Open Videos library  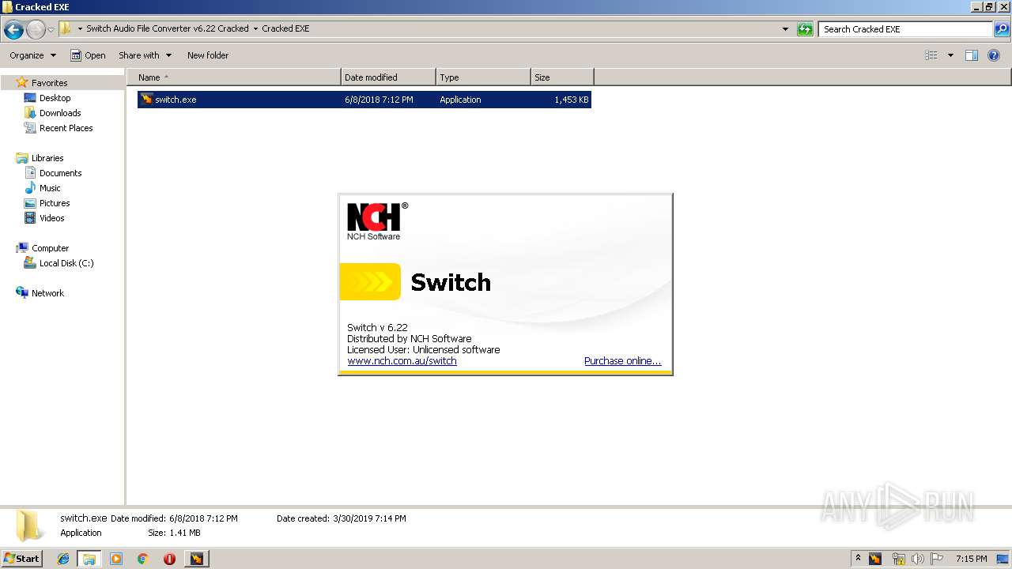51,218
